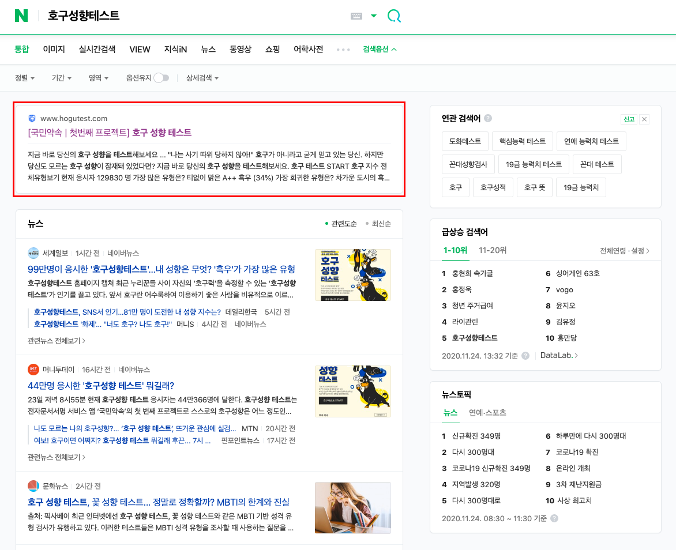Open the 여보! 호구이면 어쩌지 article

coord(122,440)
